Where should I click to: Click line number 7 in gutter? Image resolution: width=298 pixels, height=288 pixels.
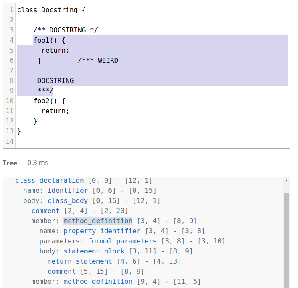(11, 70)
